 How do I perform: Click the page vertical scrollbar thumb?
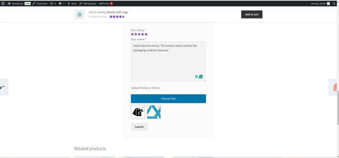click(x=338, y=108)
